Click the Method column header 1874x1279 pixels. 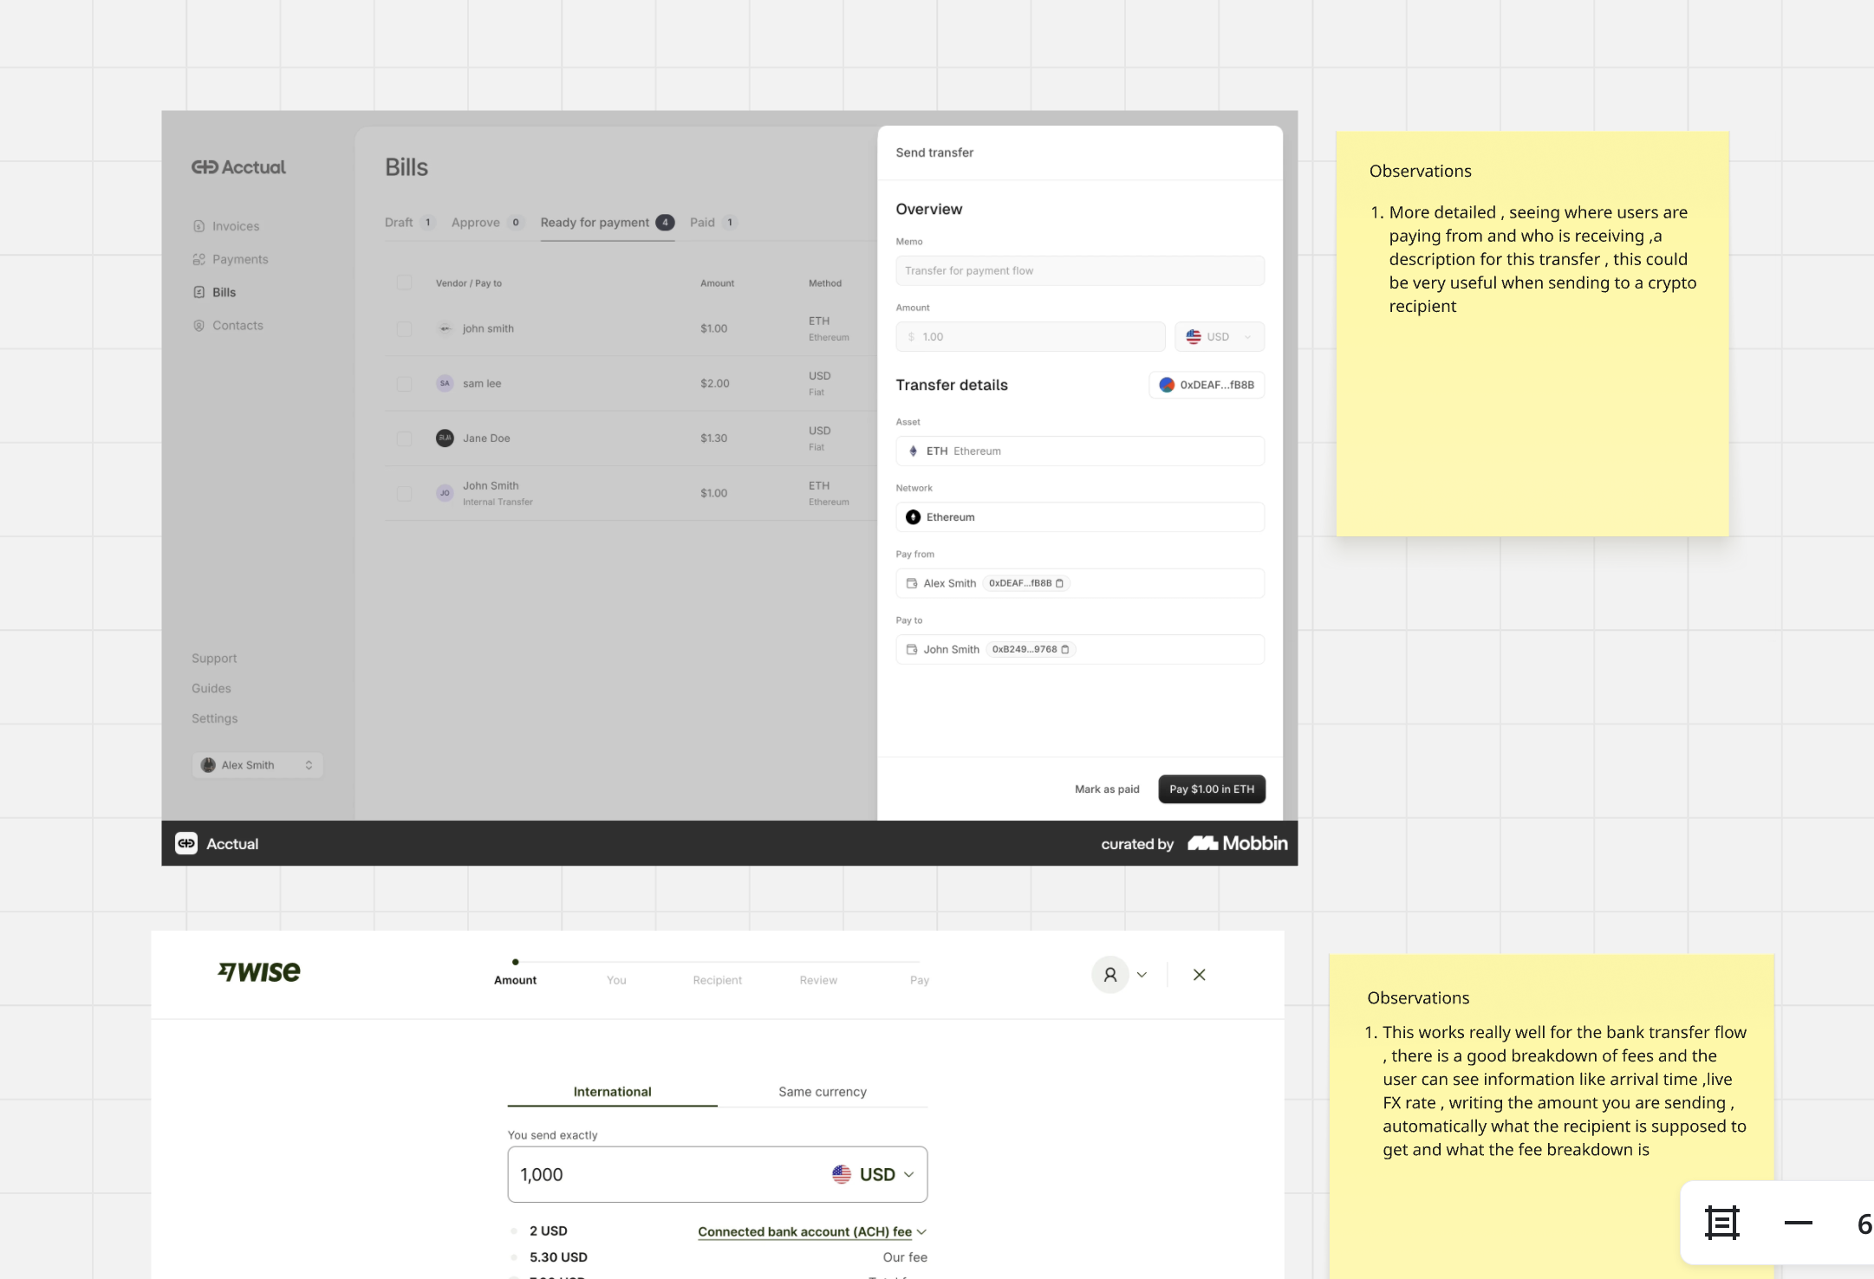coord(825,283)
